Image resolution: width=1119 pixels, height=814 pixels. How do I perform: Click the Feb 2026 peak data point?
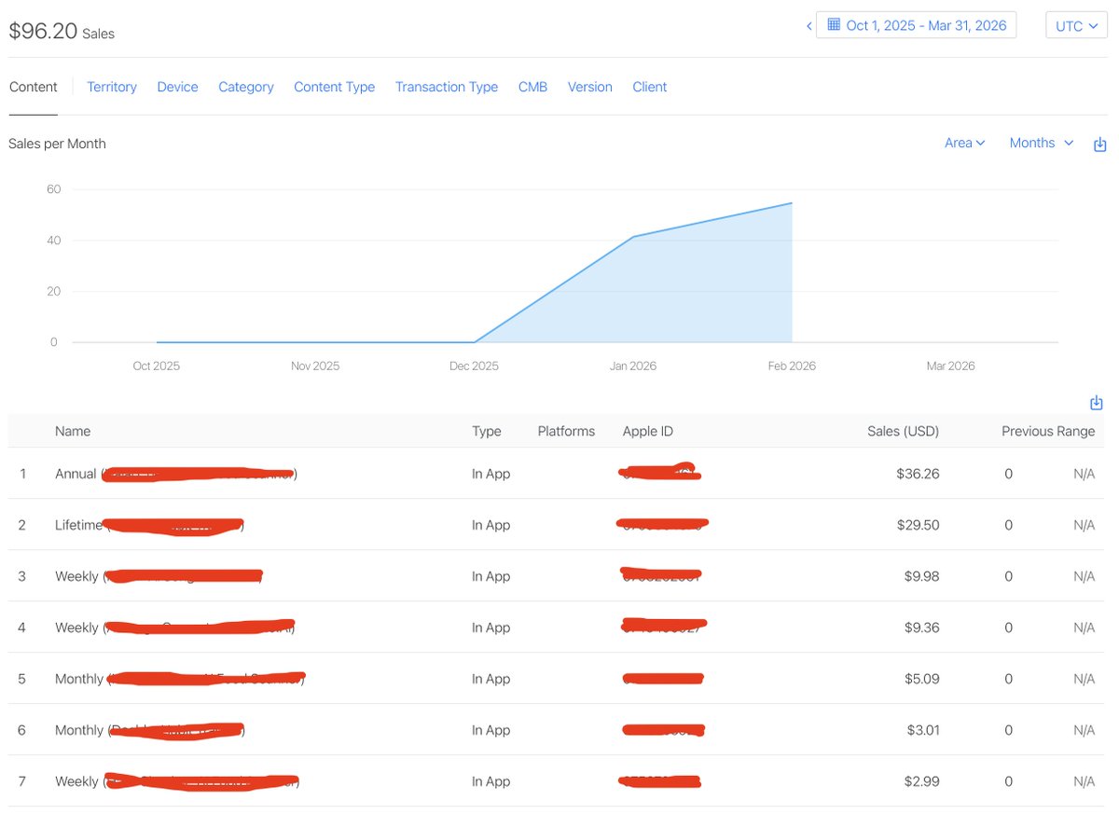click(792, 203)
